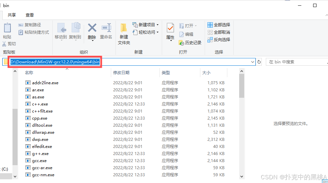The height and width of the screenshot is (183, 328).
Task: Click the Move to icon
Action: tap(61, 28)
